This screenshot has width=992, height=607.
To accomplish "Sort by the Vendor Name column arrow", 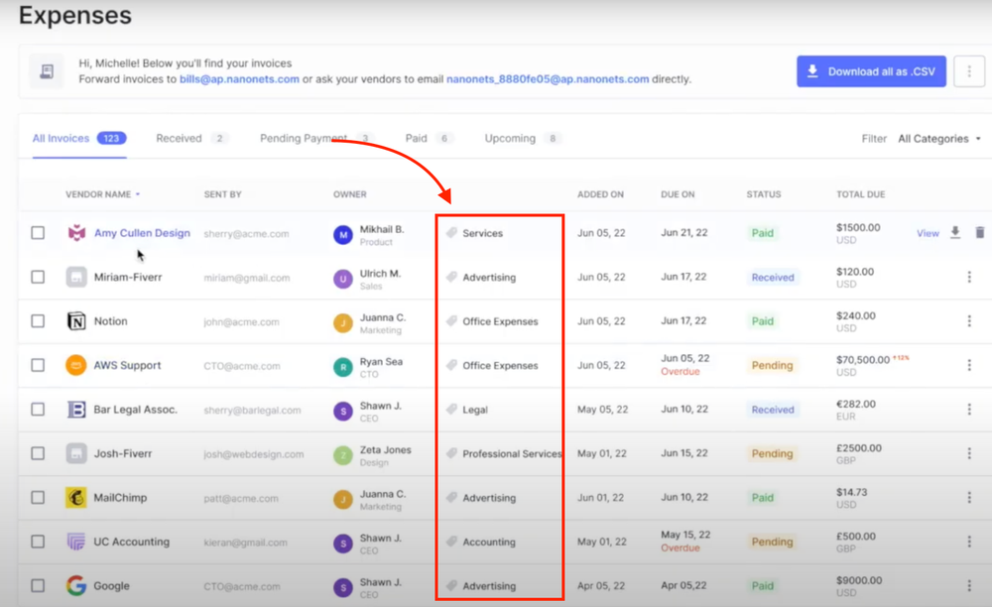I will 138,194.
